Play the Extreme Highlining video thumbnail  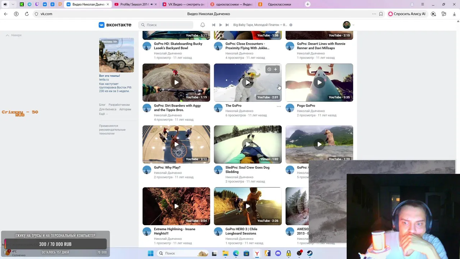176,206
